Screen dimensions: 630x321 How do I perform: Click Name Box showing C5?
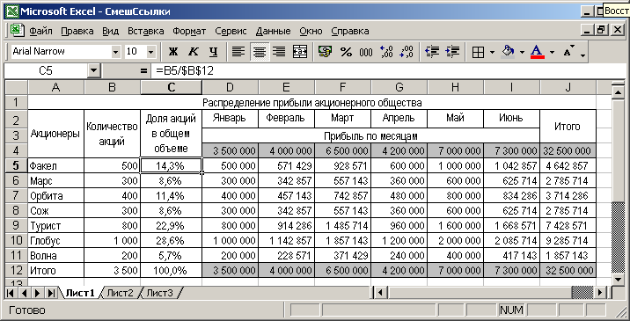coord(46,71)
